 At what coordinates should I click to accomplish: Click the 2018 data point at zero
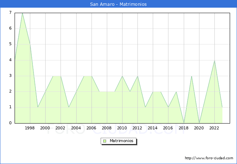184,123
